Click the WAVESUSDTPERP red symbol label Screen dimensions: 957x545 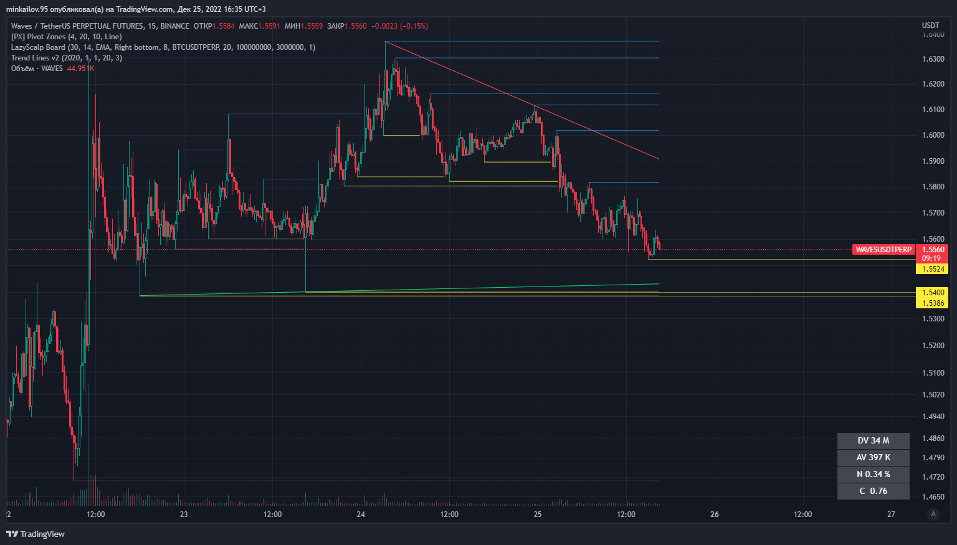point(883,250)
